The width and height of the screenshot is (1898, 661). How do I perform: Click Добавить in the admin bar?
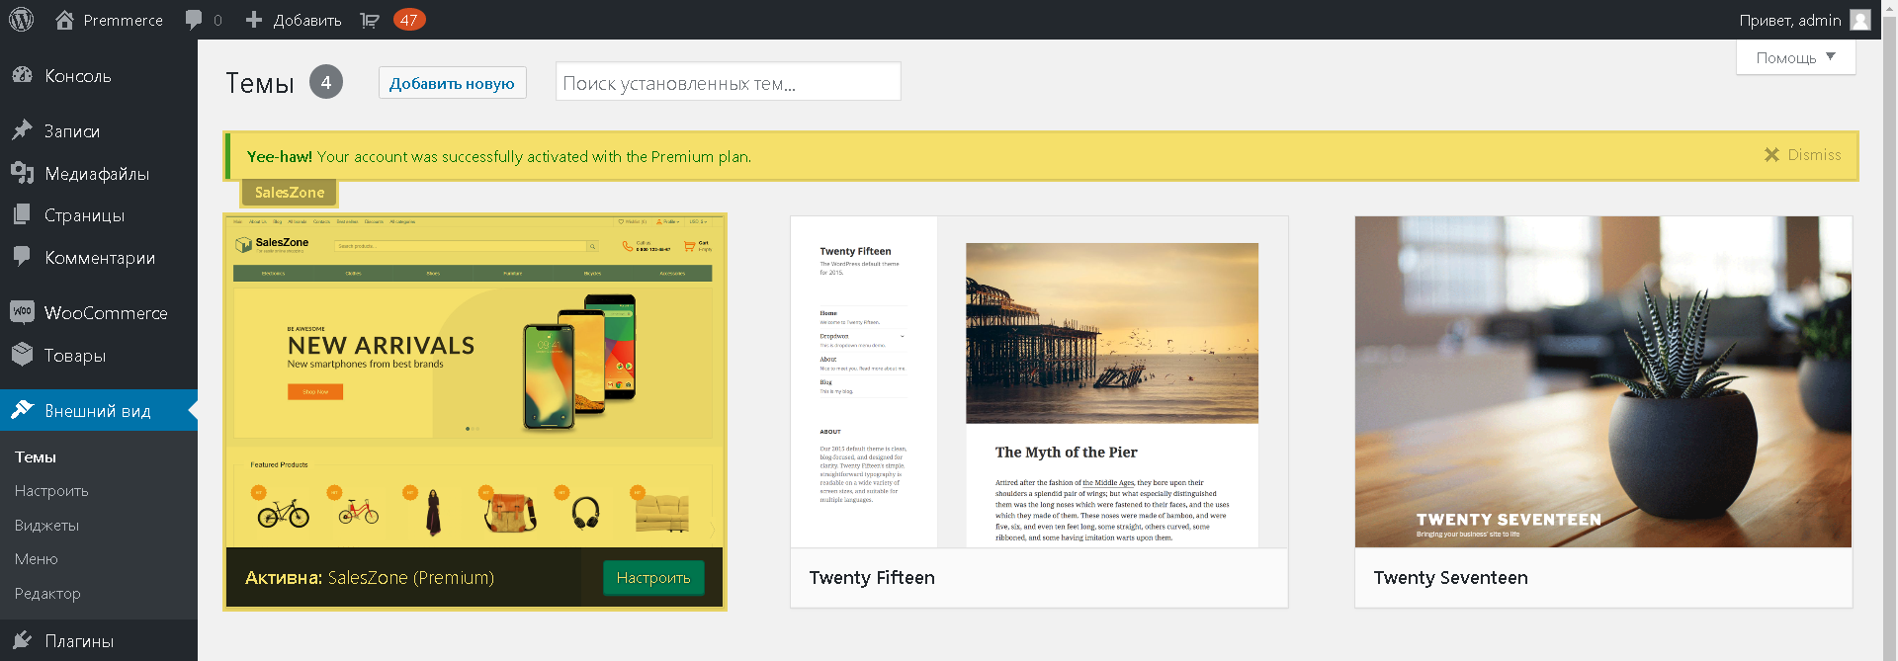[x=307, y=20]
